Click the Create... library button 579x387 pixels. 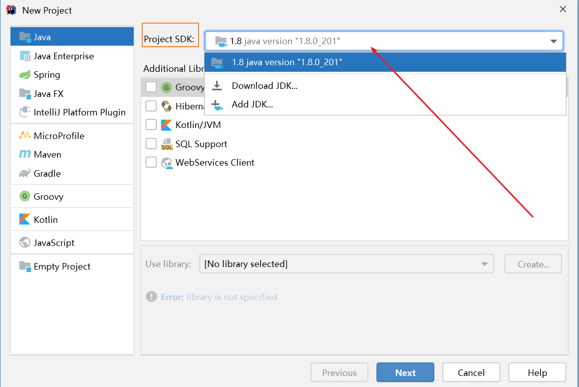pyautogui.click(x=533, y=264)
